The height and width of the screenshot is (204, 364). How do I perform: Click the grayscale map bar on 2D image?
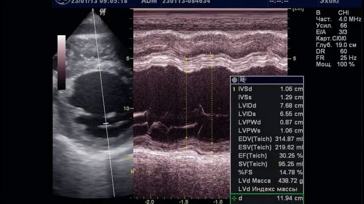(61, 62)
